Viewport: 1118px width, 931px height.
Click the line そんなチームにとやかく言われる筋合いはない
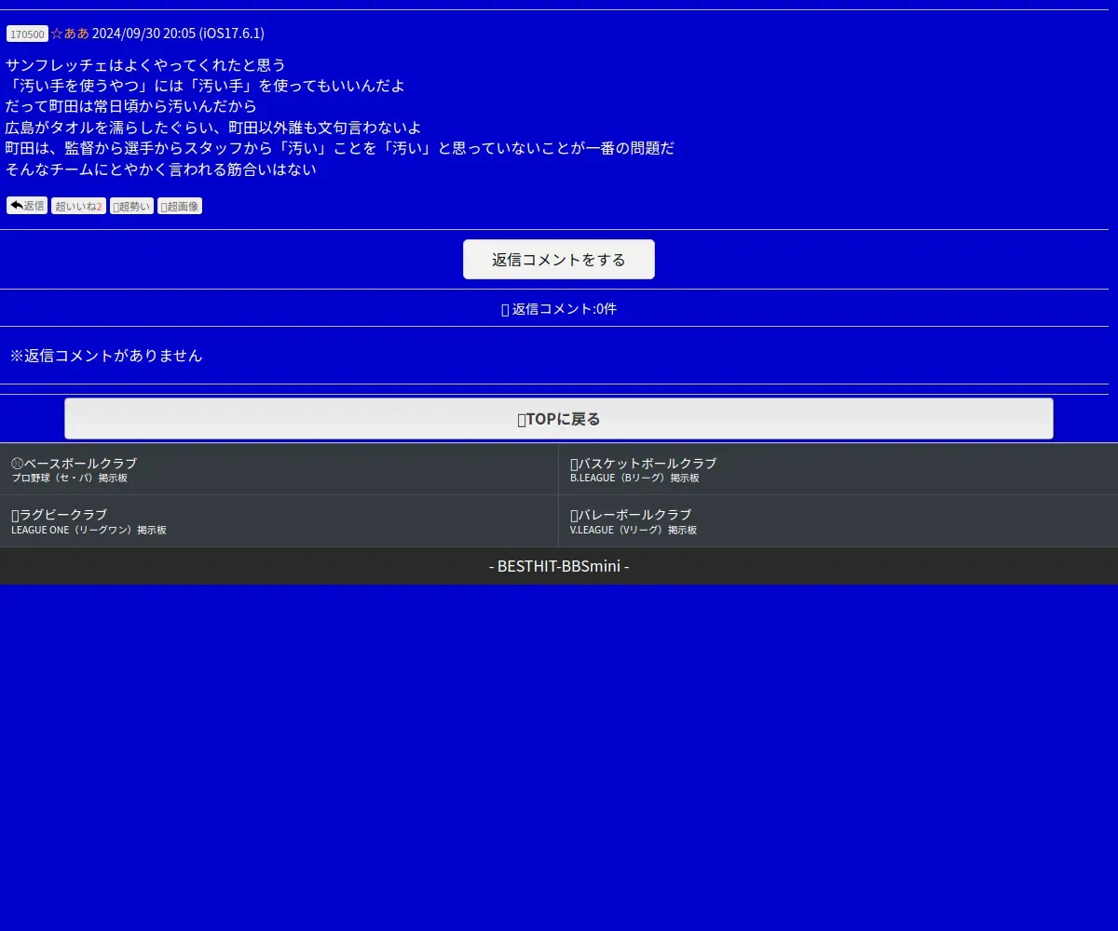coord(161,169)
